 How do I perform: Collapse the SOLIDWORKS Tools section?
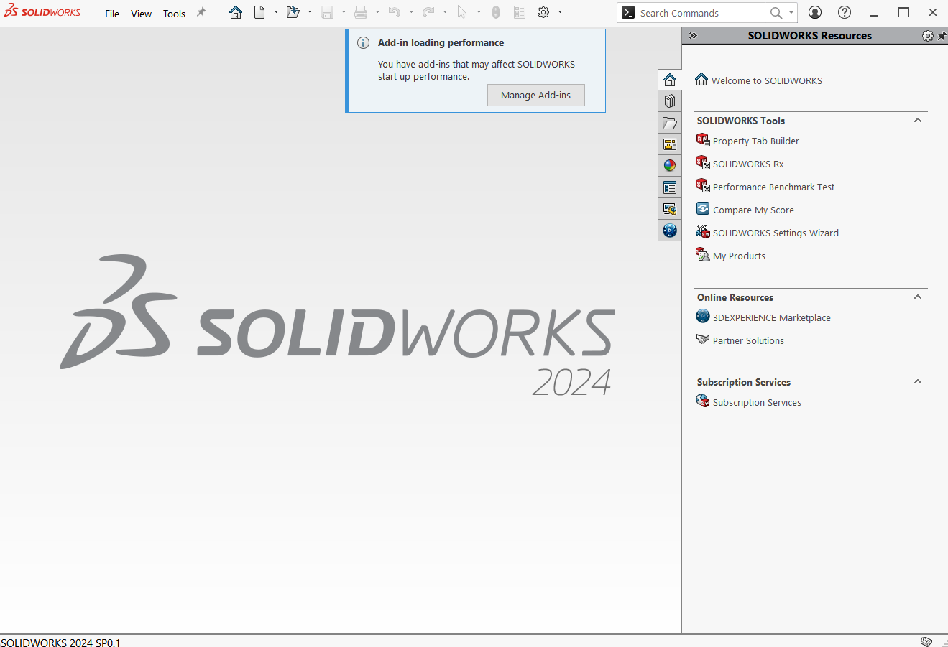917,121
